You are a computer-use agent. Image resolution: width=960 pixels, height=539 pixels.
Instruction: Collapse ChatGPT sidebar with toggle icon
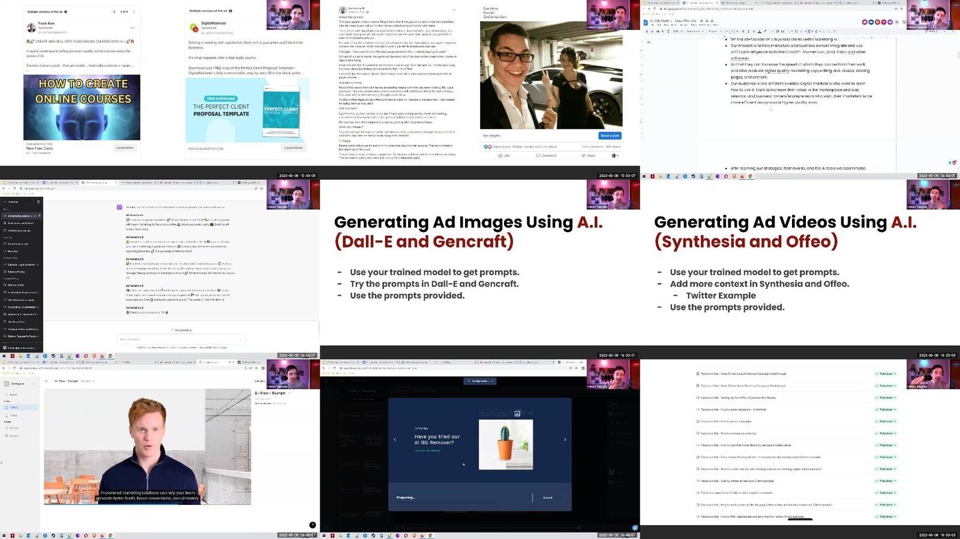pyautogui.click(x=38, y=202)
